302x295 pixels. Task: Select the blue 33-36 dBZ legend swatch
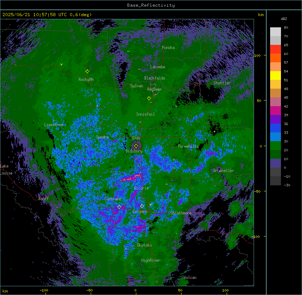point(275,128)
